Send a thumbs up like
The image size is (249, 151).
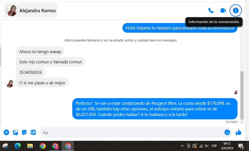(x=239, y=132)
